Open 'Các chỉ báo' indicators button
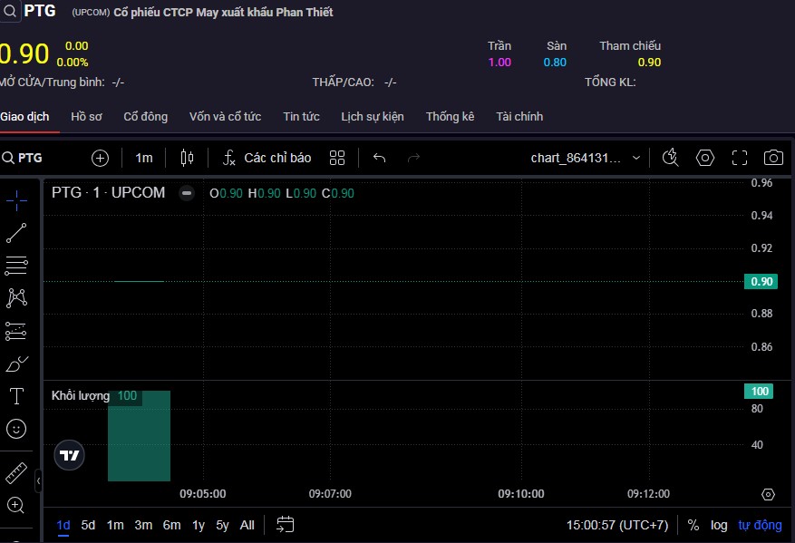This screenshot has height=543, width=795. (267, 158)
